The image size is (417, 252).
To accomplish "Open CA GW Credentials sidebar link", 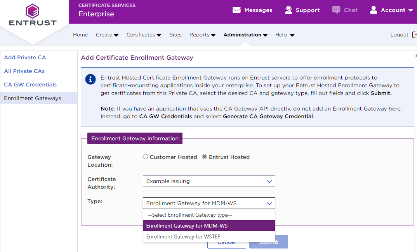I will [x=30, y=85].
